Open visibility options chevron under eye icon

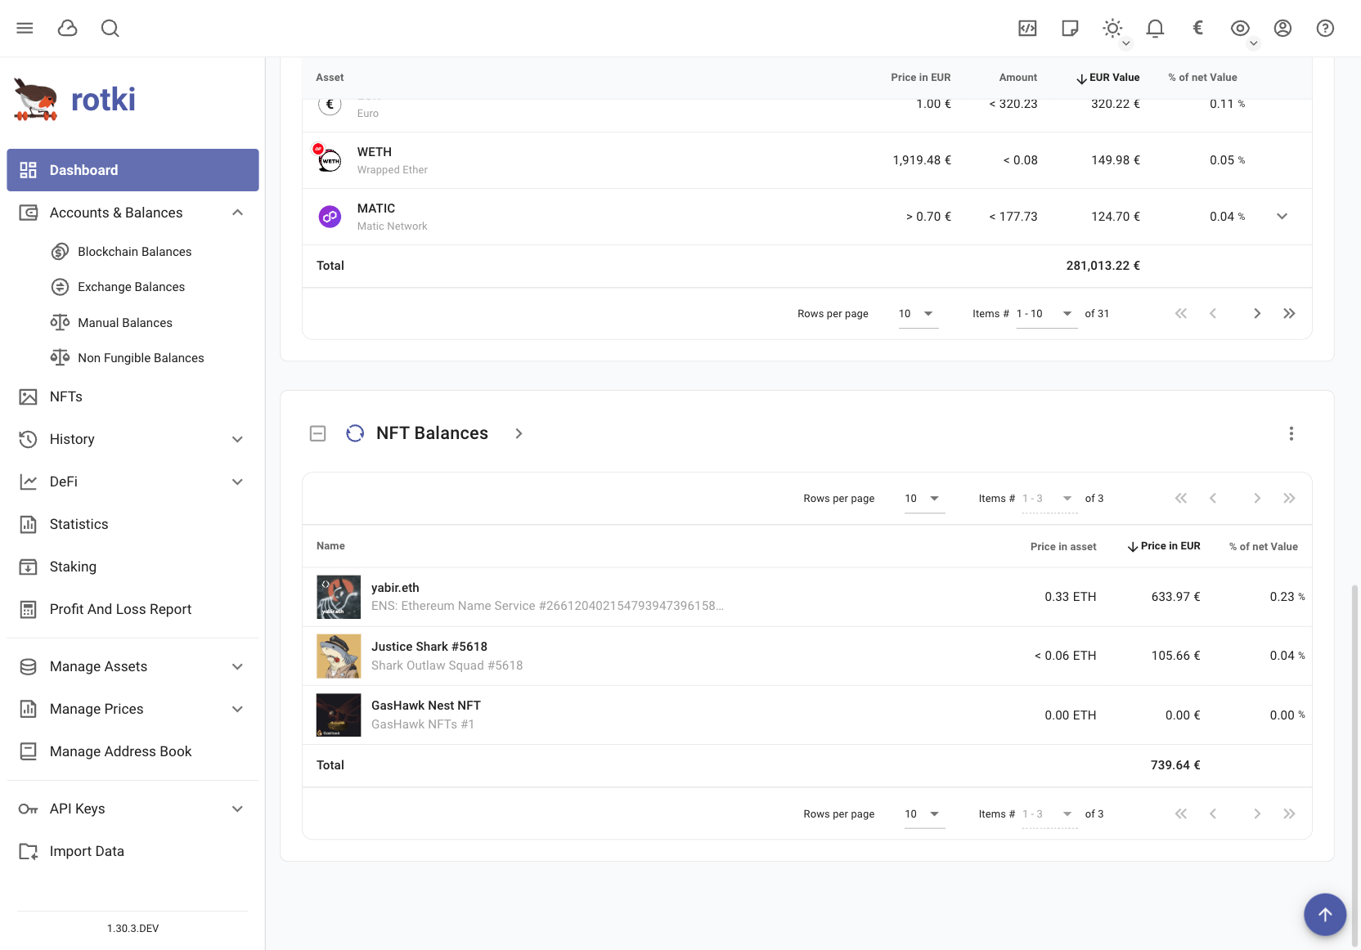1253,44
